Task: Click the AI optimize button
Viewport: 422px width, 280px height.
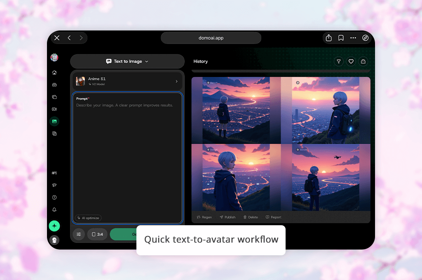Action: coord(88,218)
